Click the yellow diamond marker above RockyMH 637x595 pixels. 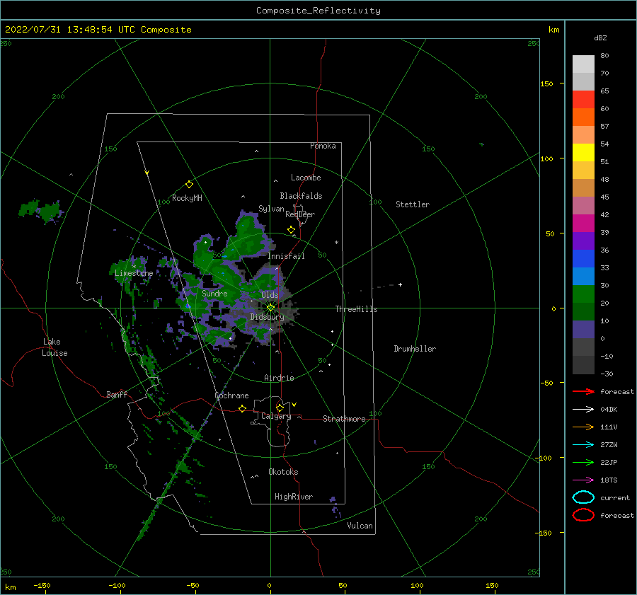[189, 185]
